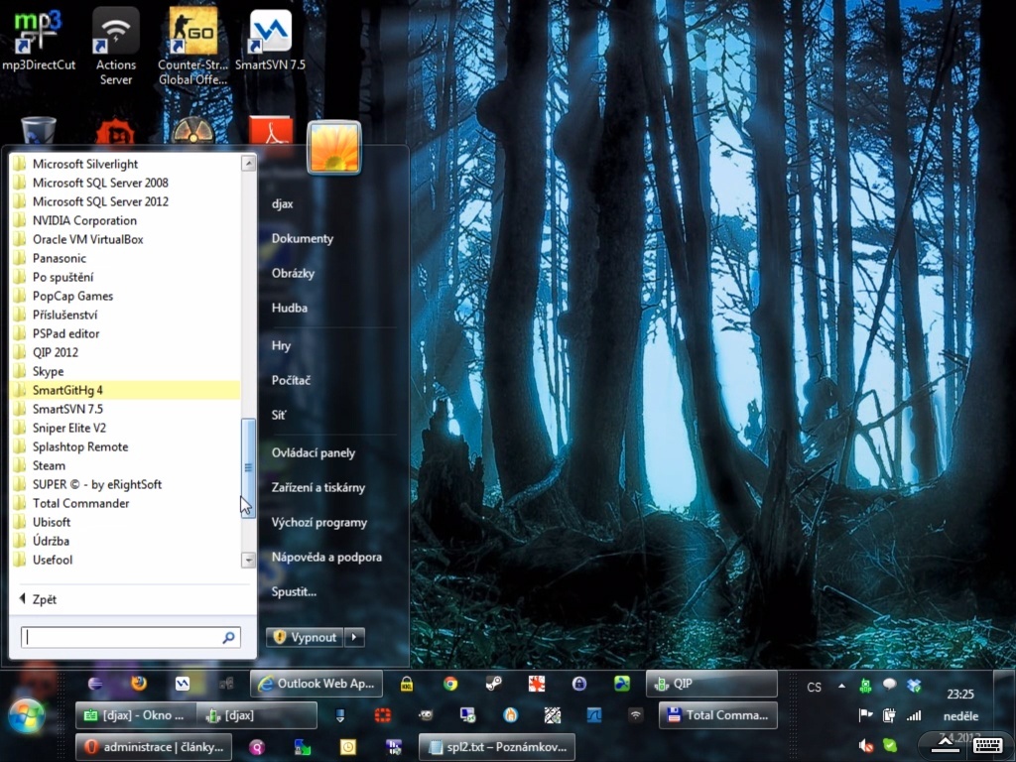Open QIP from the system tray
This screenshot has height=762, width=1016.
(x=864, y=686)
